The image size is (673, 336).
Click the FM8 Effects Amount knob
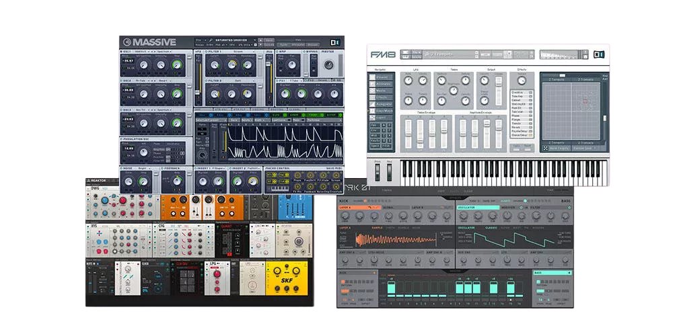click(522, 81)
